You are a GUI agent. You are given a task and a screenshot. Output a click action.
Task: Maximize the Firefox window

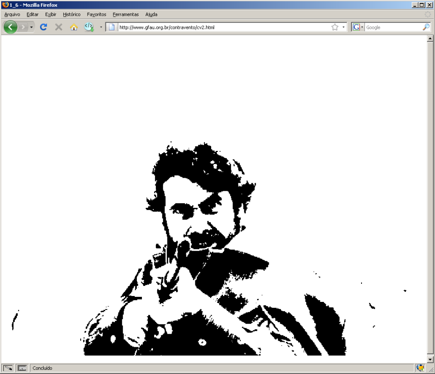(422, 5)
